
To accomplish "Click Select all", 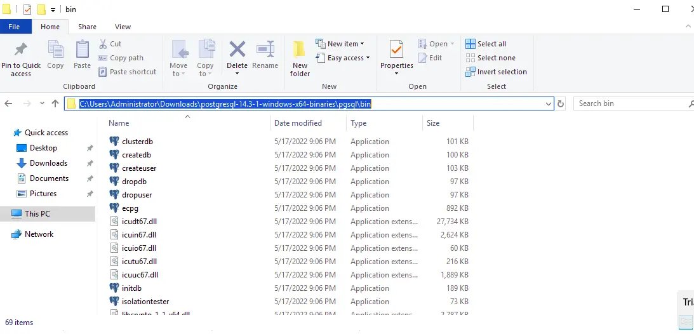I will point(486,44).
